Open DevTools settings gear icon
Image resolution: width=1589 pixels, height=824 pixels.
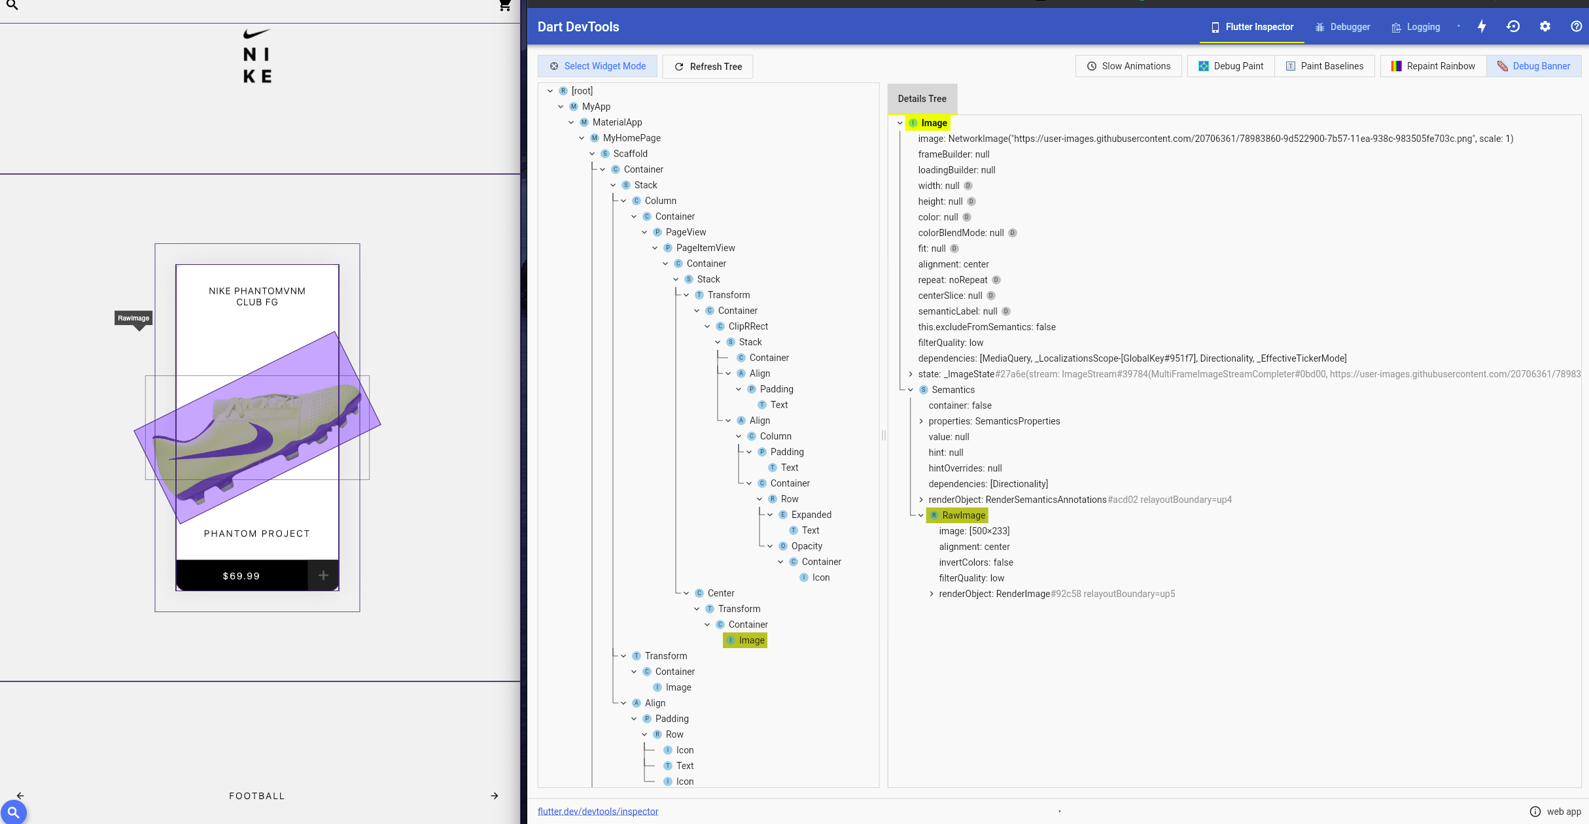point(1545,26)
